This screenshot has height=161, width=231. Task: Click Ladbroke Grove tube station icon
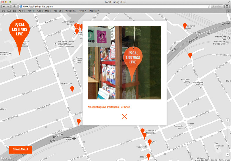74,138
